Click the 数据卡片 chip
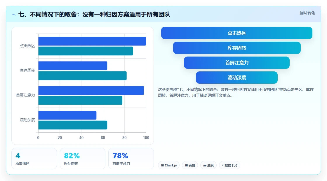Image resolution: width=327 pixels, height=181 pixels. point(229,165)
